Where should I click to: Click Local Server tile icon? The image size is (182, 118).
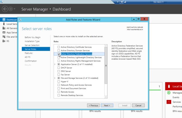point(169,86)
